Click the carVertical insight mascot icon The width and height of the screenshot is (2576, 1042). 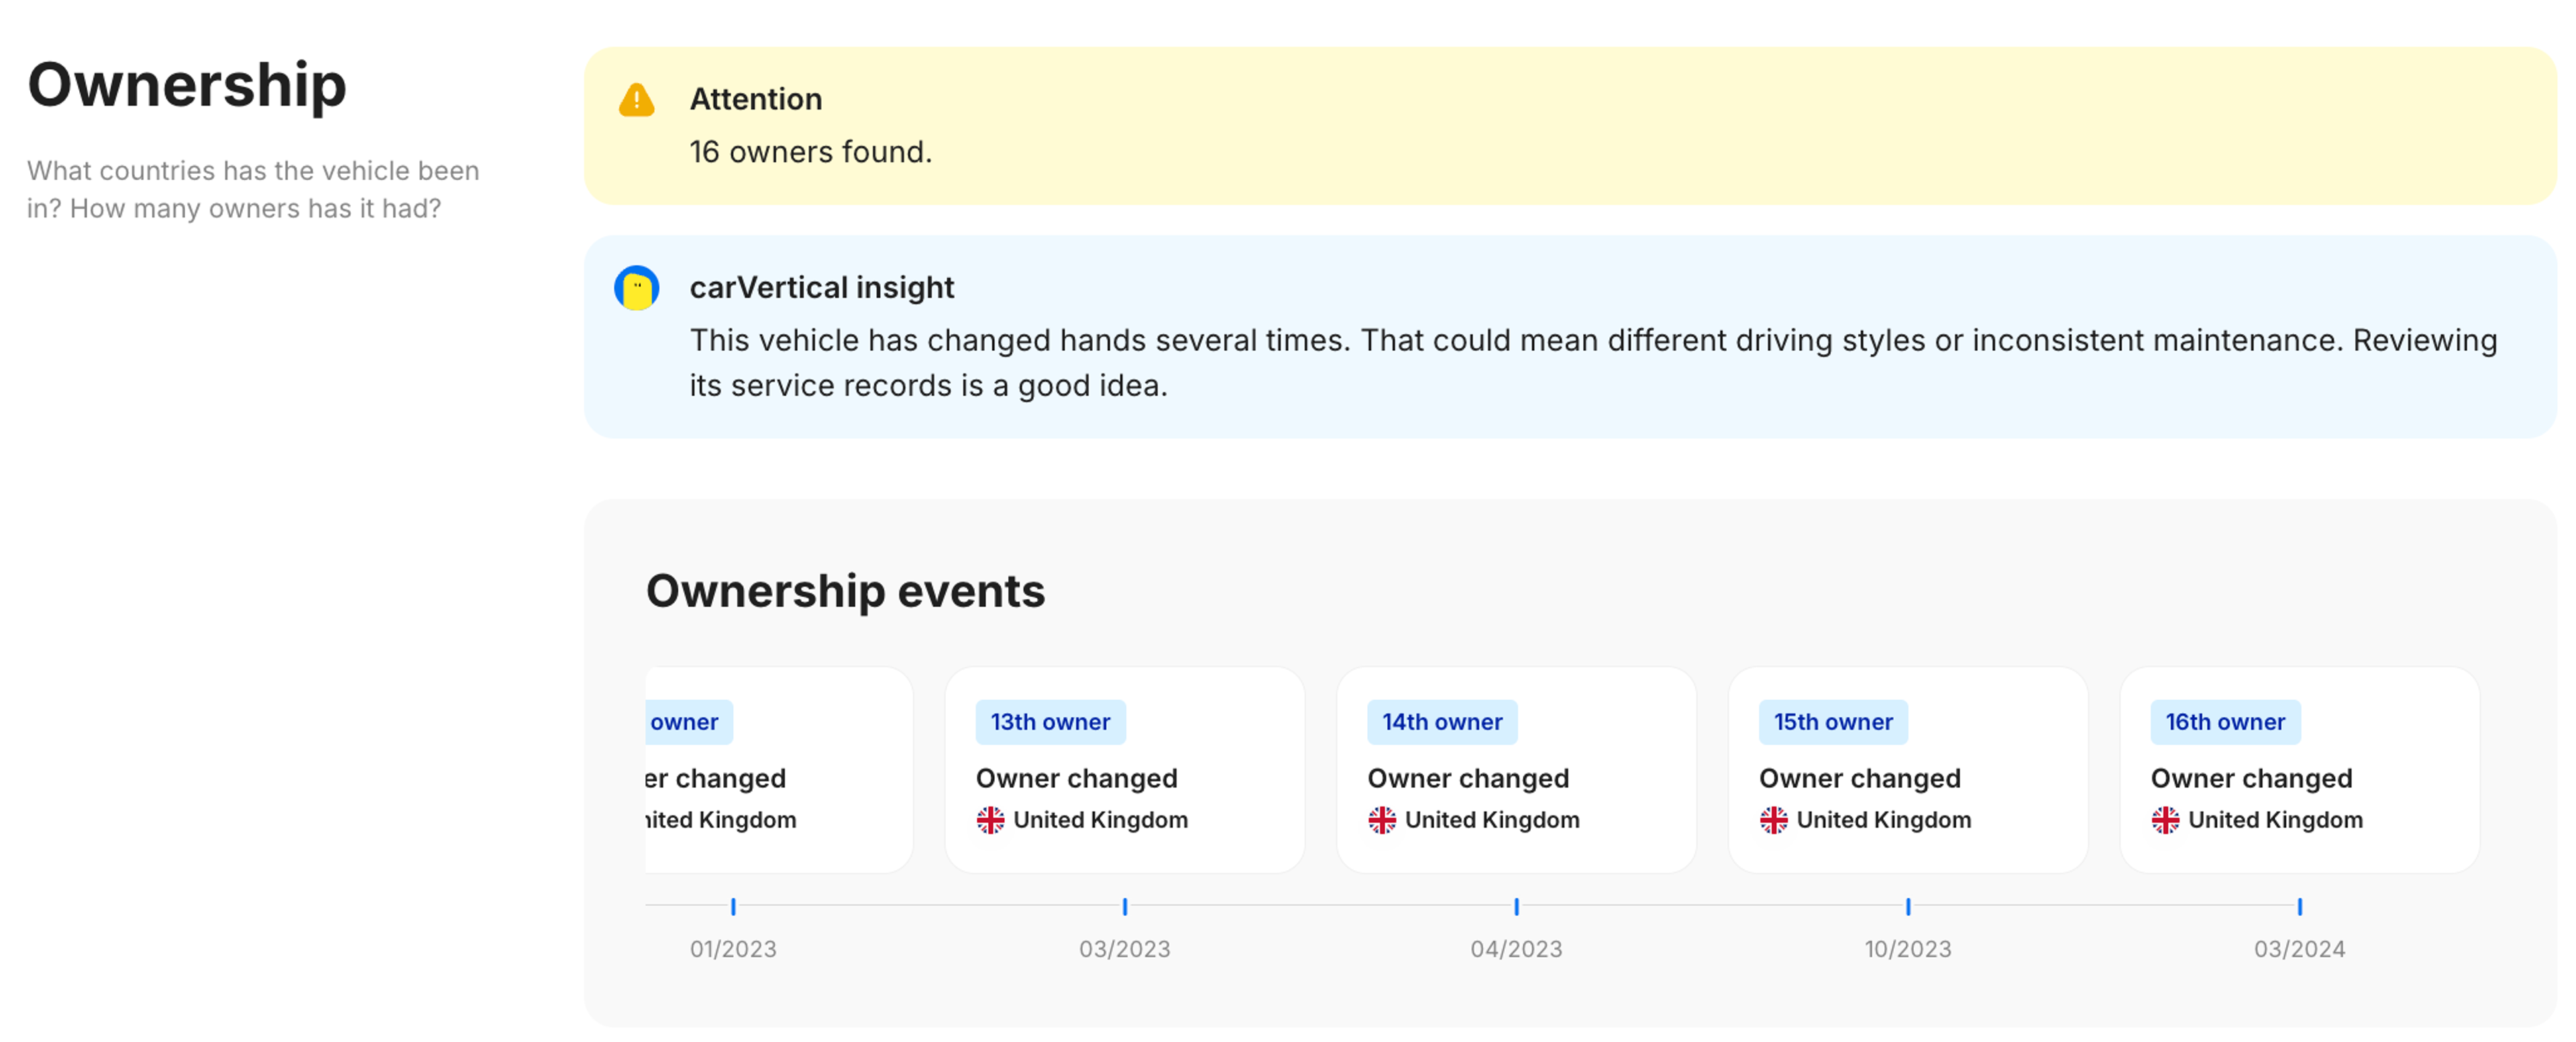coord(636,288)
